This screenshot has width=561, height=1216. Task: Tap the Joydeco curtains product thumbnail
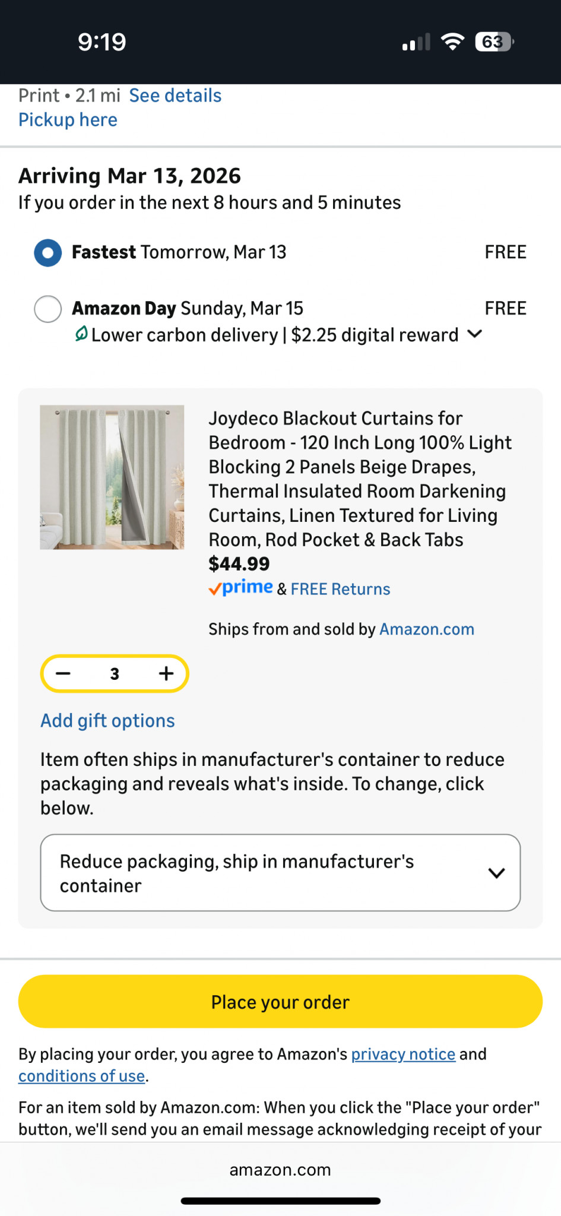[x=112, y=477]
